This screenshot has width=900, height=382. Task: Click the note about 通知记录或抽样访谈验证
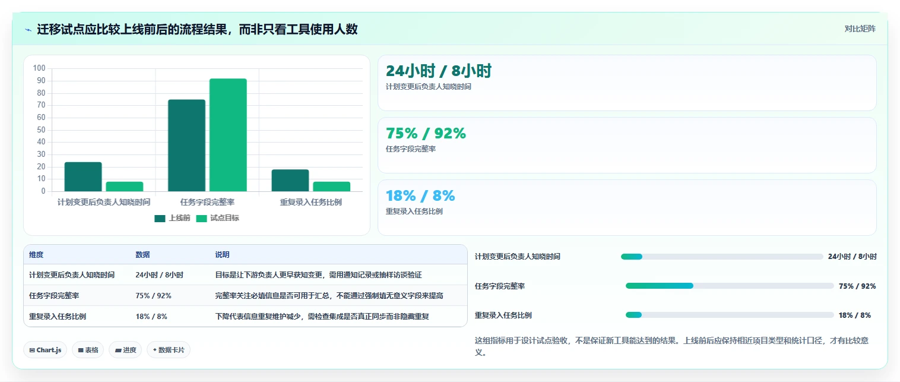pyautogui.click(x=318, y=275)
